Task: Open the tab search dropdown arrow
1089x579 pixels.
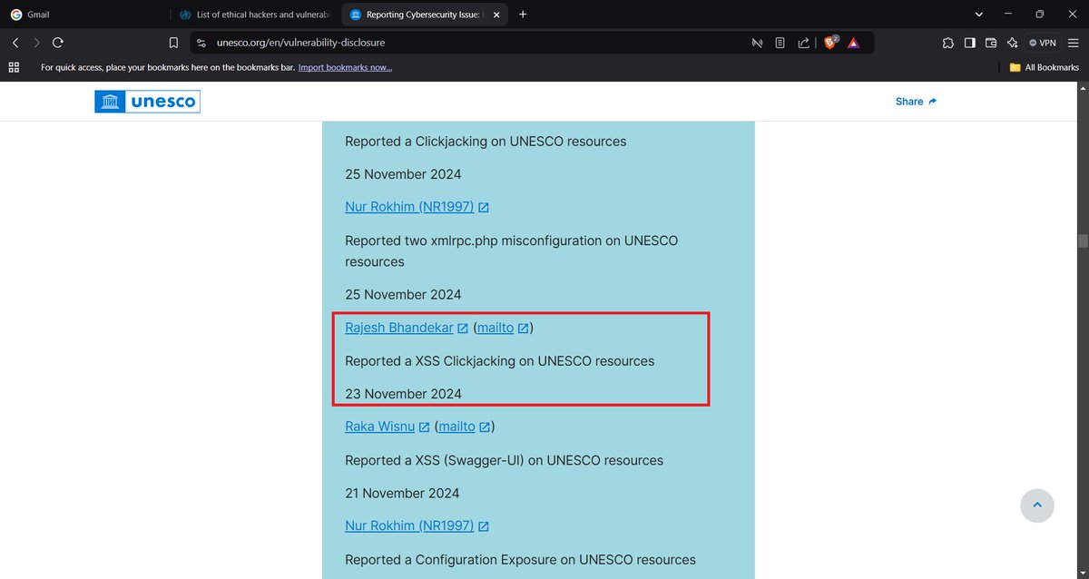Action: pos(979,15)
